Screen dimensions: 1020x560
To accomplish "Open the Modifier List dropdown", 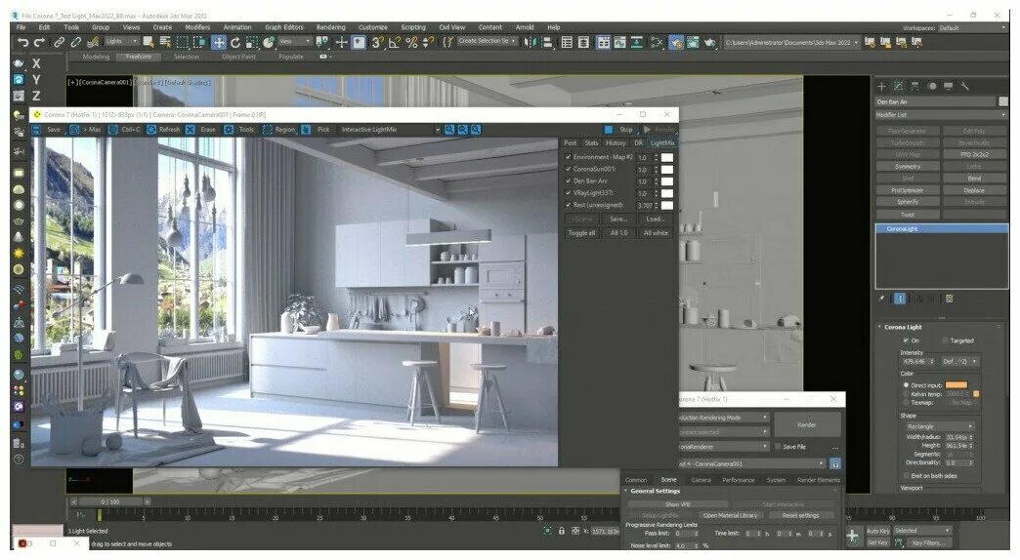I will (x=941, y=115).
